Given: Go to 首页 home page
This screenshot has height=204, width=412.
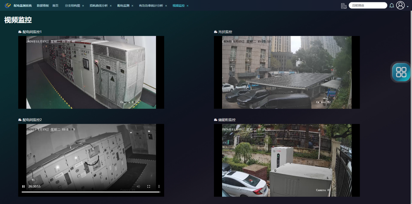Looking at the screenshot, I should (x=56, y=6).
